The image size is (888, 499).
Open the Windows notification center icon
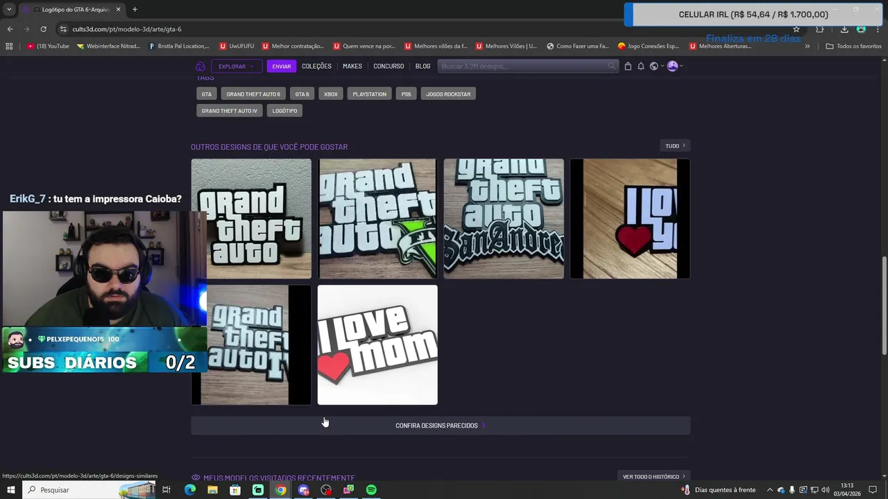pos(873,490)
